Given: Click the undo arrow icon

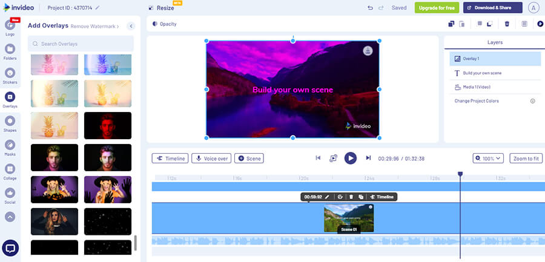Looking at the screenshot, I should click(370, 8).
